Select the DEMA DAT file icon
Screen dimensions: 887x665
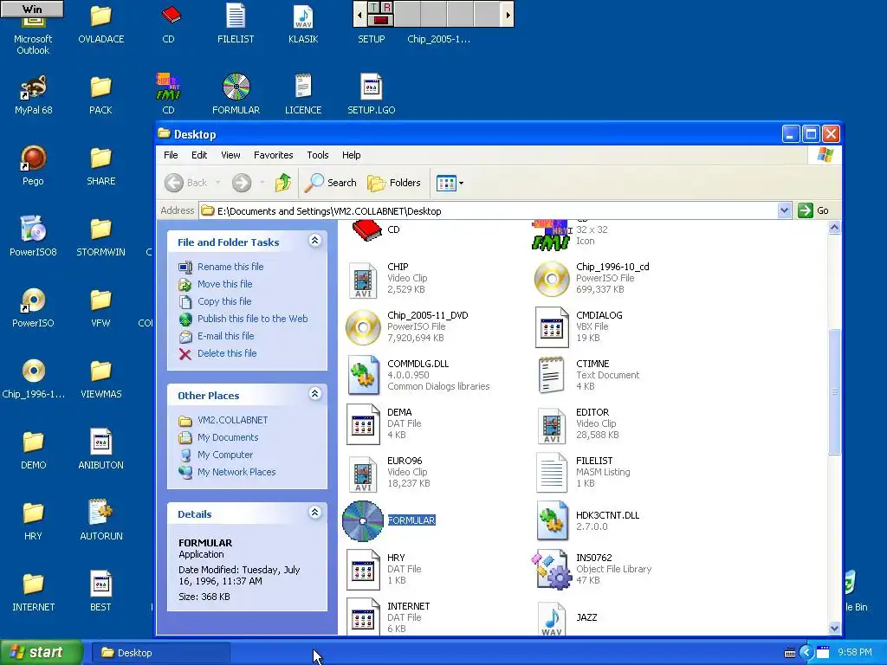(363, 423)
